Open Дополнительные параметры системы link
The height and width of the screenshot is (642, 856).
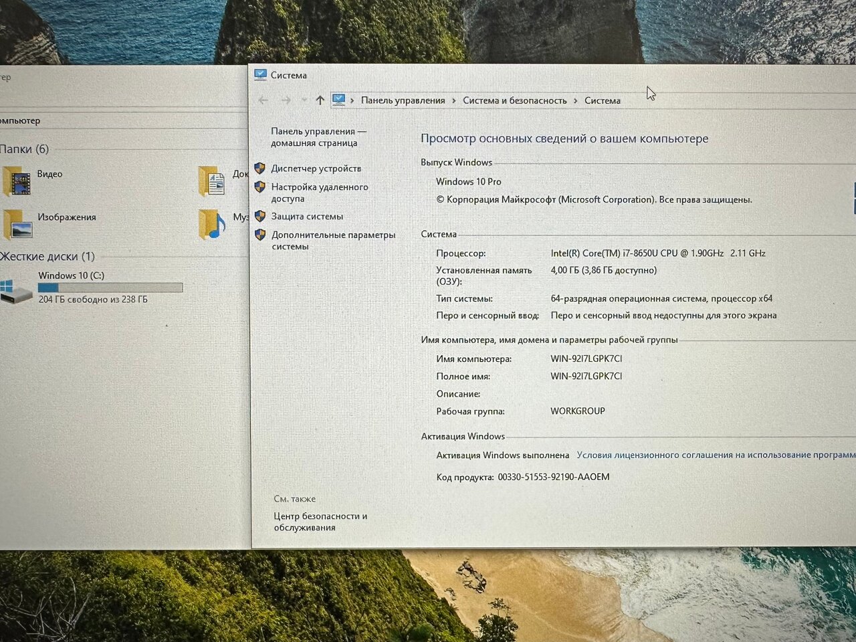click(333, 240)
